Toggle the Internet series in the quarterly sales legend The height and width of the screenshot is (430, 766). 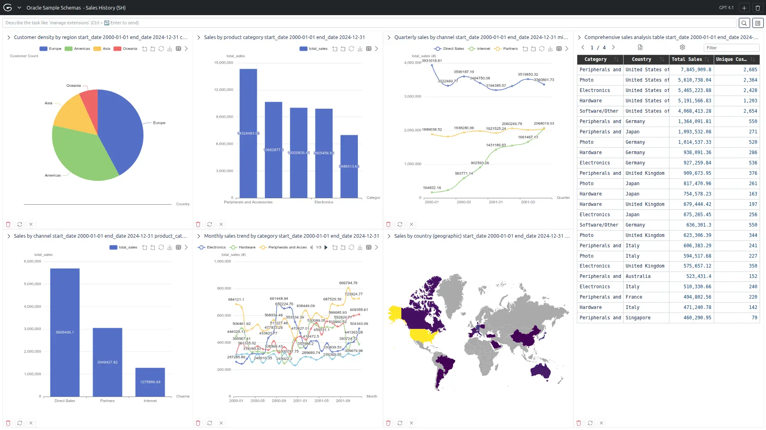[x=479, y=49]
